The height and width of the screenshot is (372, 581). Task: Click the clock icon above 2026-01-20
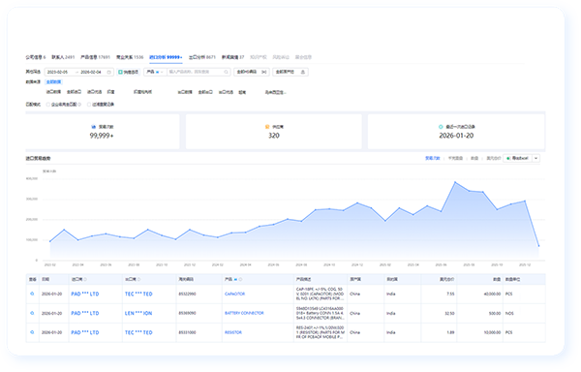point(441,127)
